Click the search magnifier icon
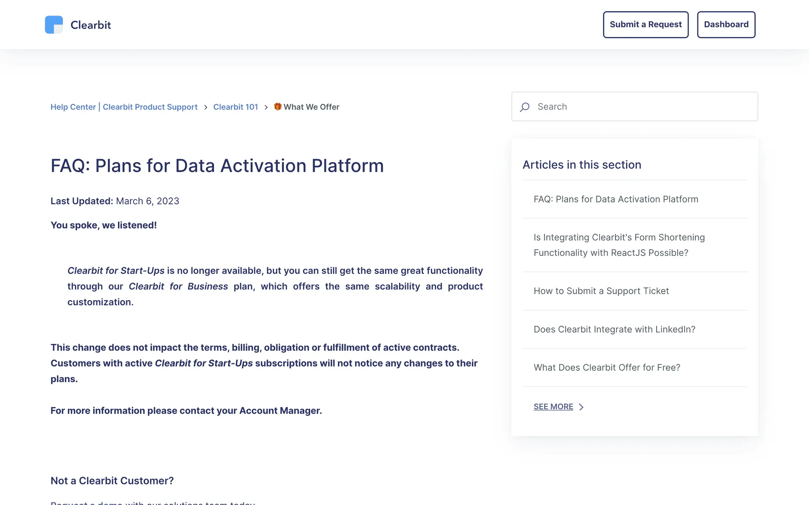 tap(525, 107)
